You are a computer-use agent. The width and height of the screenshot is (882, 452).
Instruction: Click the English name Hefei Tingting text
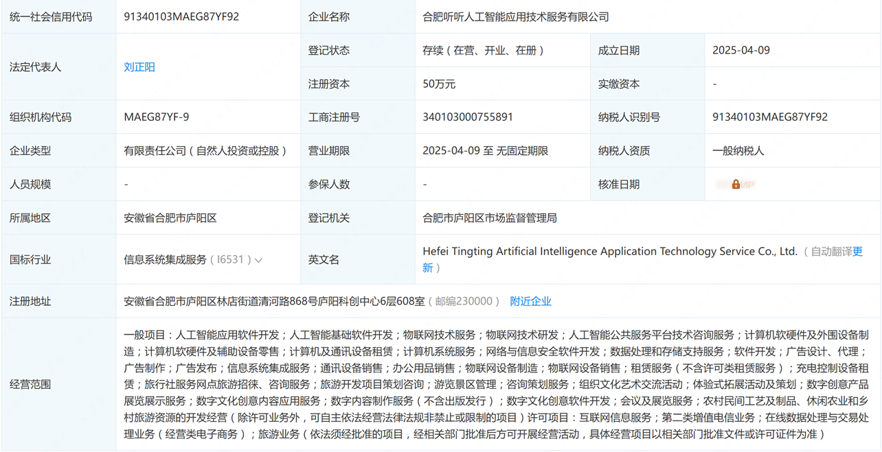(609, 252)
